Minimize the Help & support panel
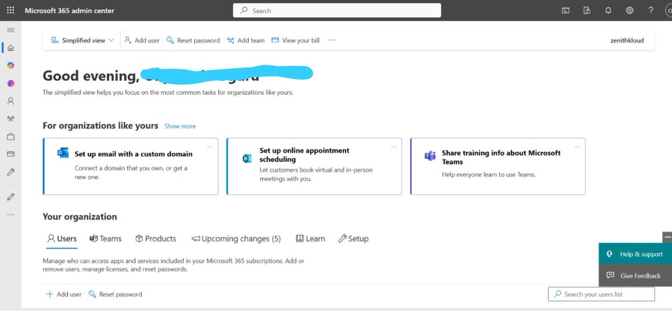This screenshot has height=311, width=672. [x=667, y=237]
